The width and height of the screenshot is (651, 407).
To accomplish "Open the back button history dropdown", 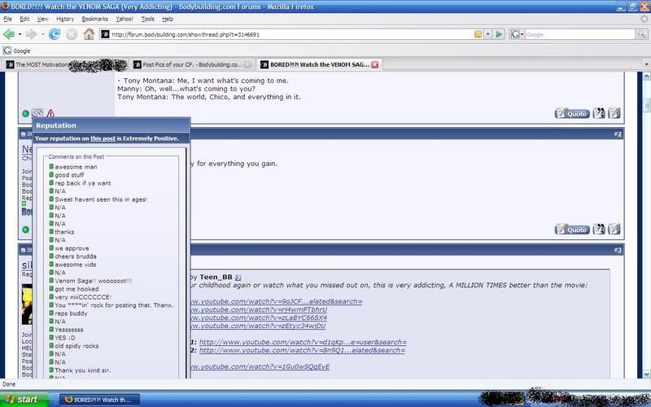I will (x=20, y=34).
